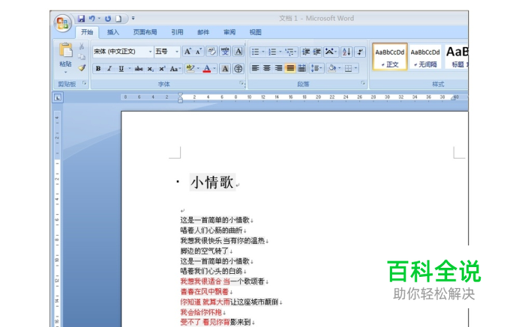Align text left

click(255, 68)
